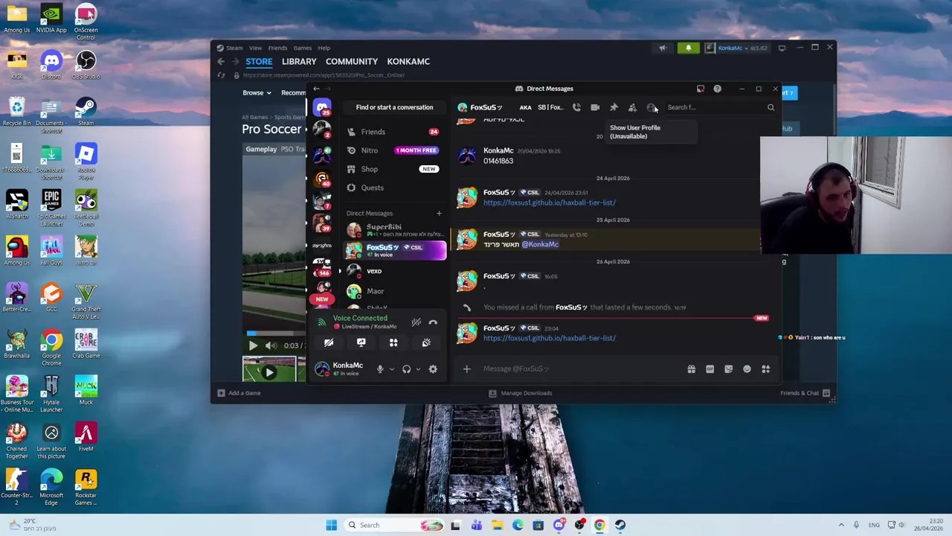The height and width of the screenshot is (536, 952).
Task: Click the @KonkaMc mention
Action: pyautogui.click(x=540, y=244)
